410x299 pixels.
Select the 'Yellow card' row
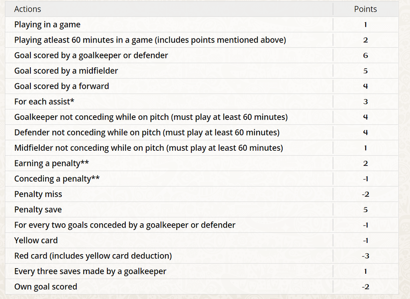[202, 240]
